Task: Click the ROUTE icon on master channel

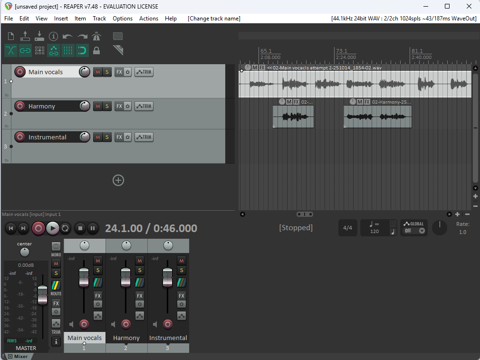Action: point(56,286)
